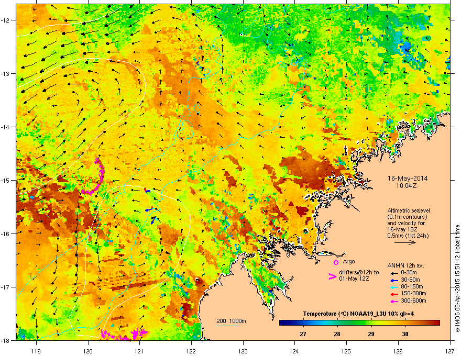Click the longitude axis label '127'
The image size is (461, 356).
pos(450,351)
